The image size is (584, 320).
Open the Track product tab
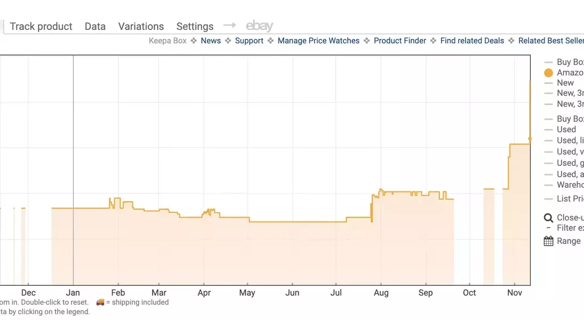pyautogui.click(x=41, y=26)
